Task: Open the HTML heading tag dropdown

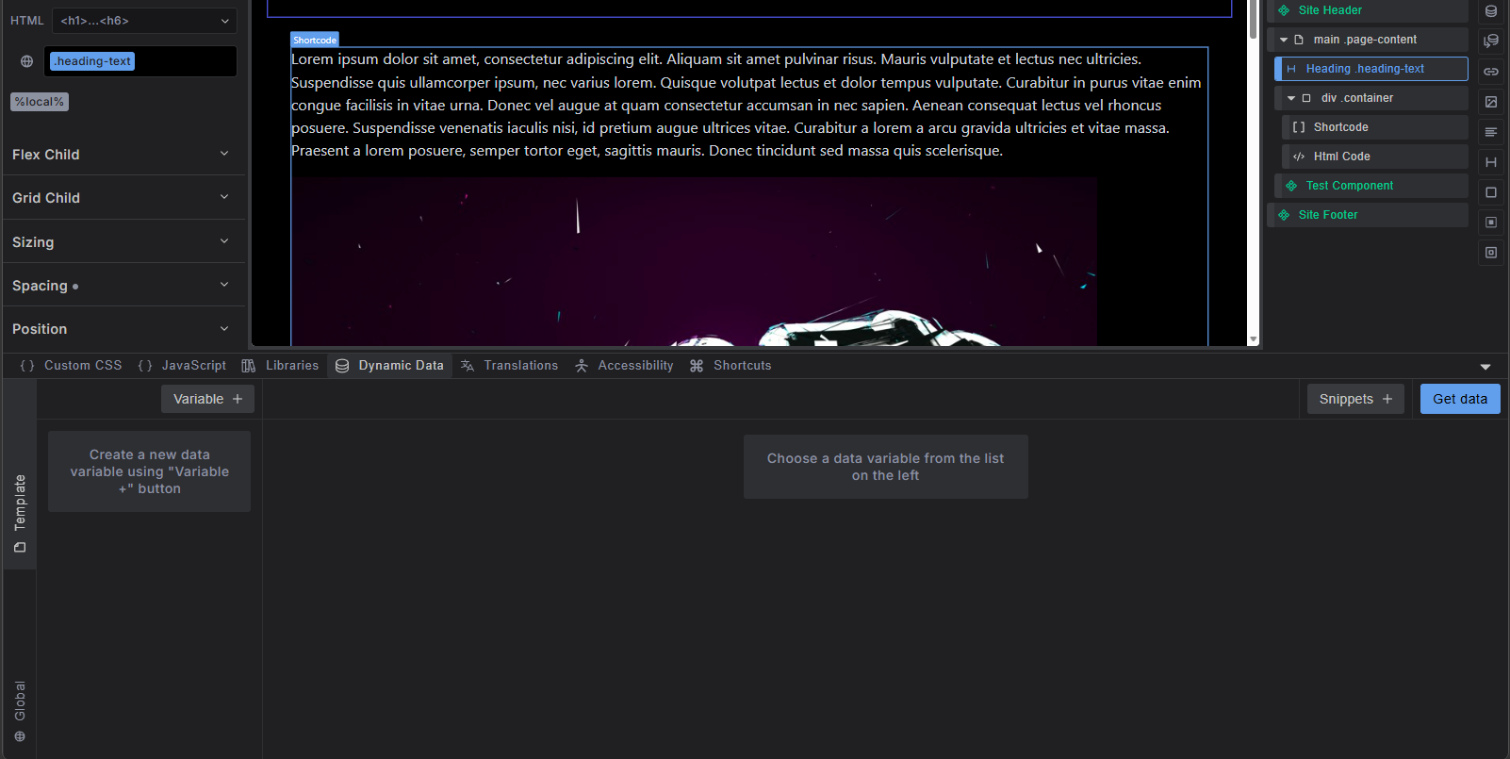Action: (144, 21)
